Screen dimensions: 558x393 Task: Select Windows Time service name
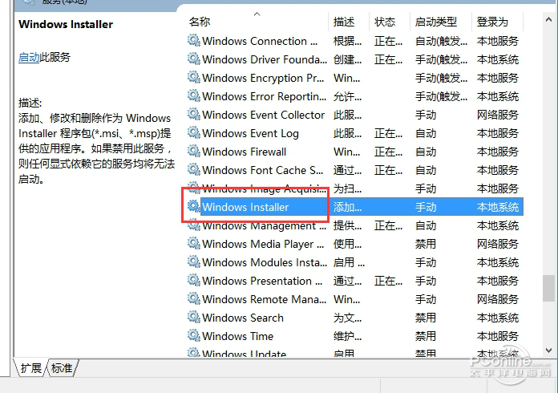(238, 336)
